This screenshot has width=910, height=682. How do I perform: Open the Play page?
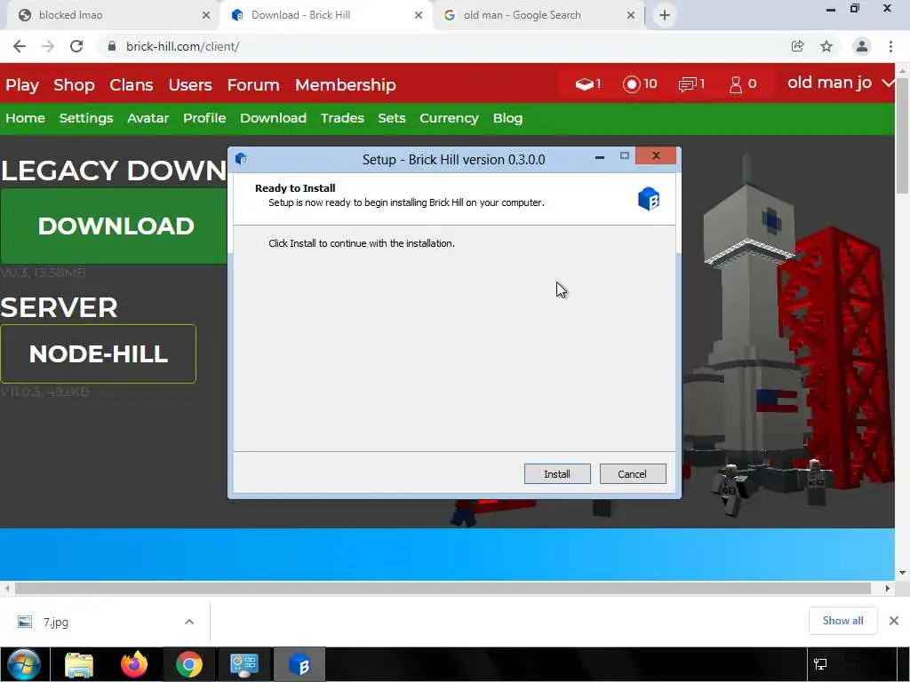coord(22,84)
